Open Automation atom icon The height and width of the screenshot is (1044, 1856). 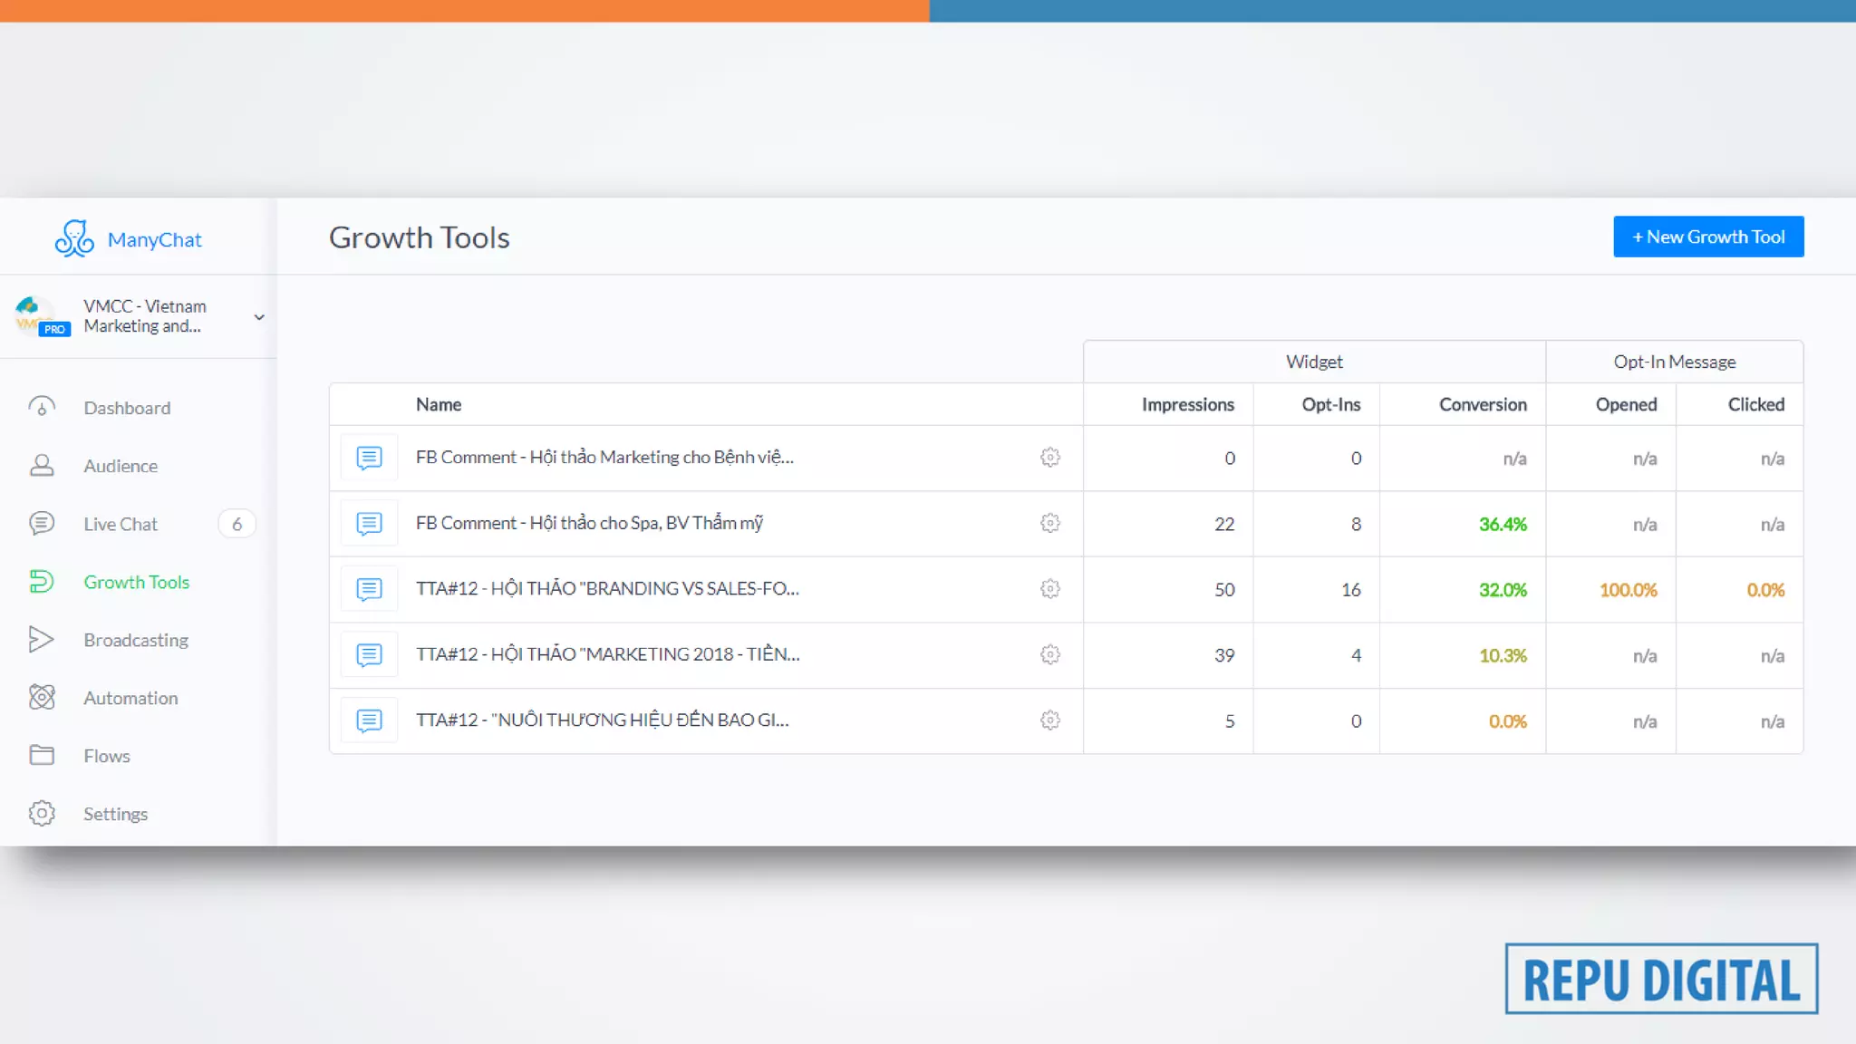click(42, 697)
